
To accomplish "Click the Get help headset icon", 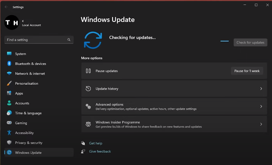I will tap(83, 143).
